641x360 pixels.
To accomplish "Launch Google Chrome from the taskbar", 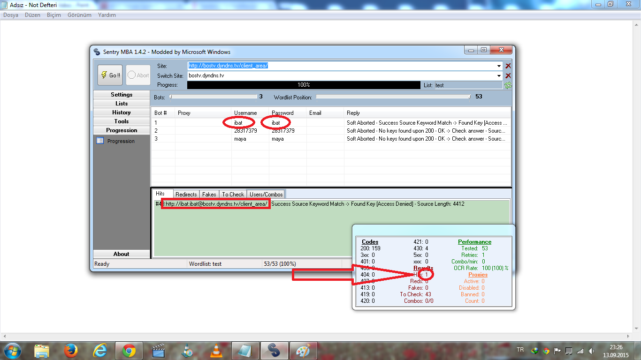I will 129,350.
